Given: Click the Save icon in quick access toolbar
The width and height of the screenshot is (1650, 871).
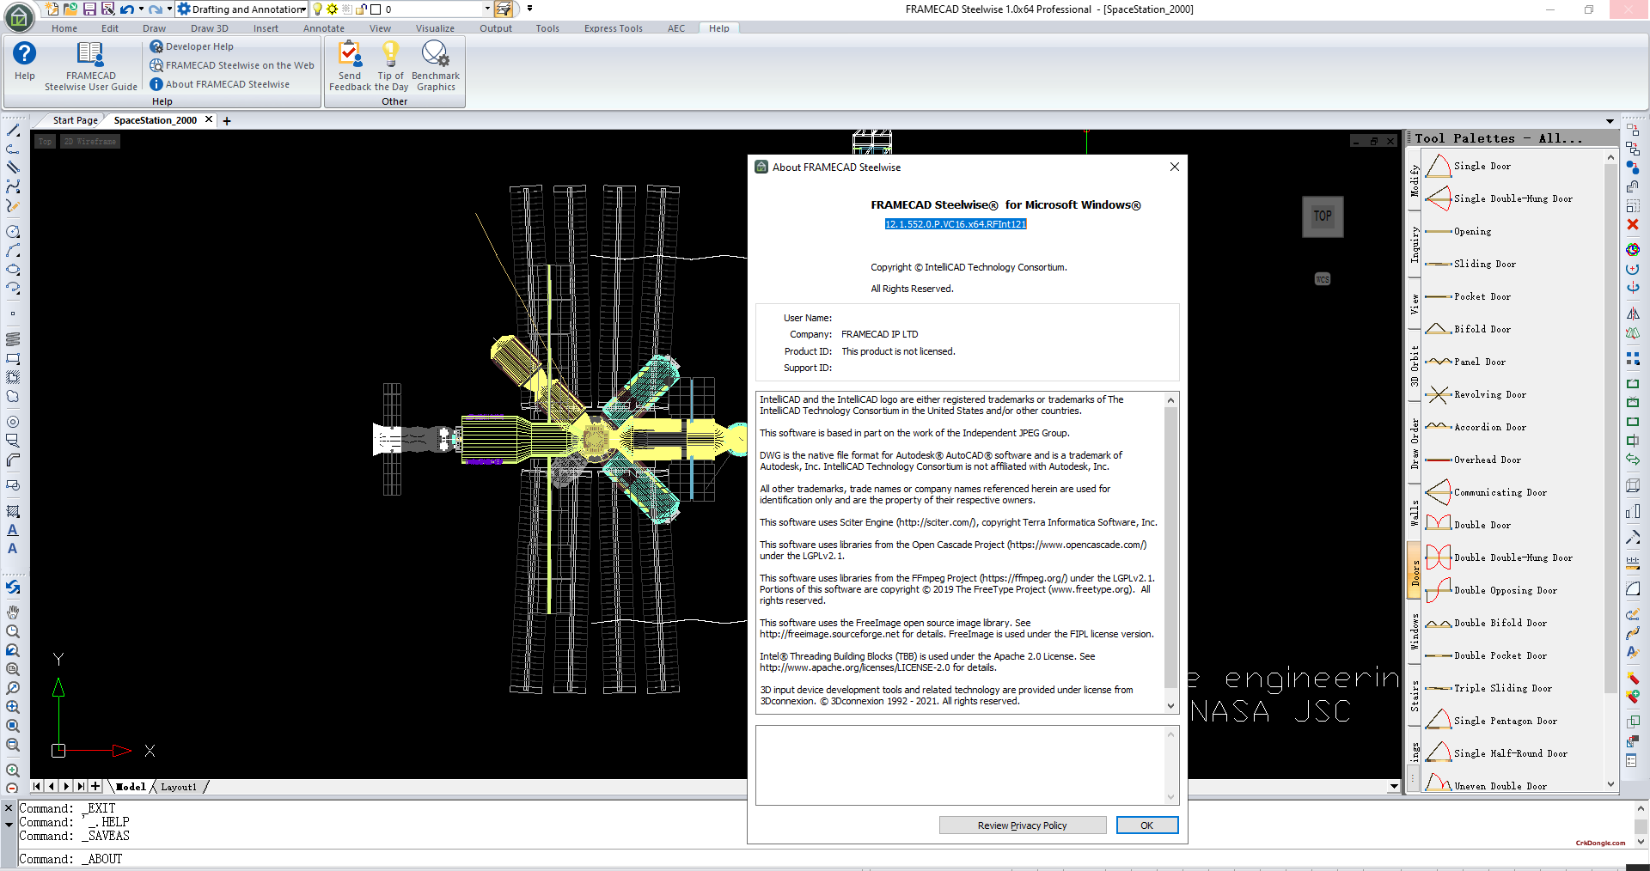Looking at the screenshot, I should (x=89, y=9).
